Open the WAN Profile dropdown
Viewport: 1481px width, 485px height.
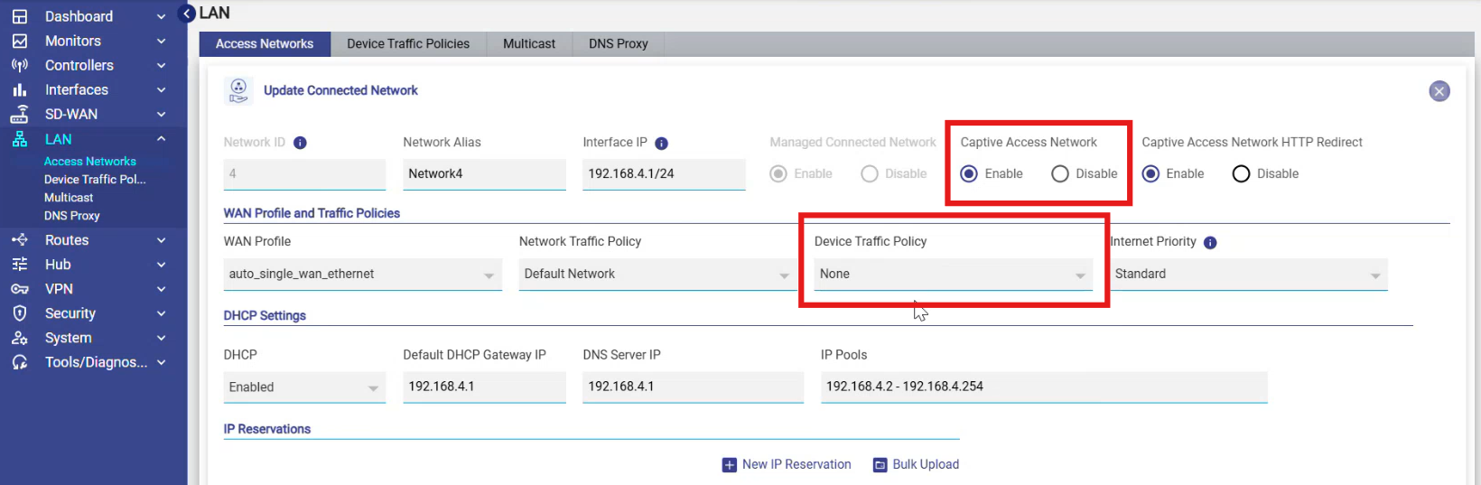(x=363, y=274)
